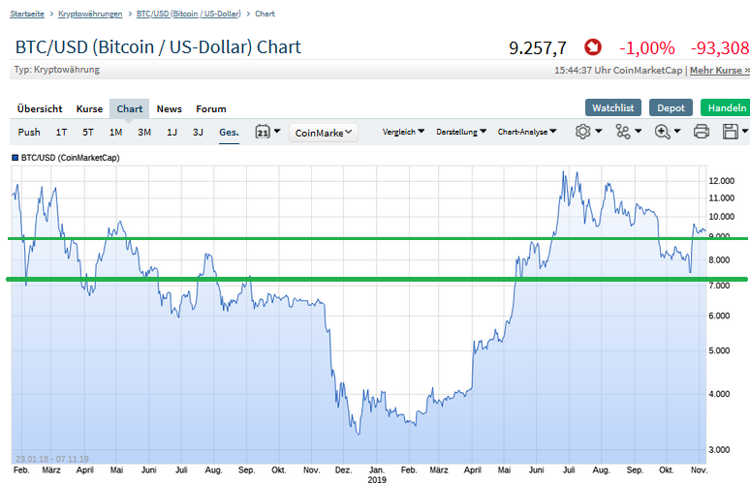Image resolution: width=750 pixels, height=483 pixels.
Task: Open the Chart-Analyse dropdown
Action: pyautogui.click(x=526, y=132)
